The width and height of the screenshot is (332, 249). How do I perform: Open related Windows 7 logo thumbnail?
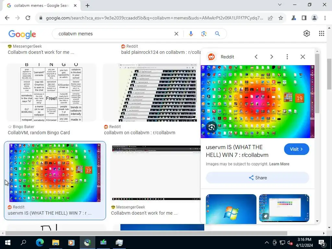click(231, 208)
